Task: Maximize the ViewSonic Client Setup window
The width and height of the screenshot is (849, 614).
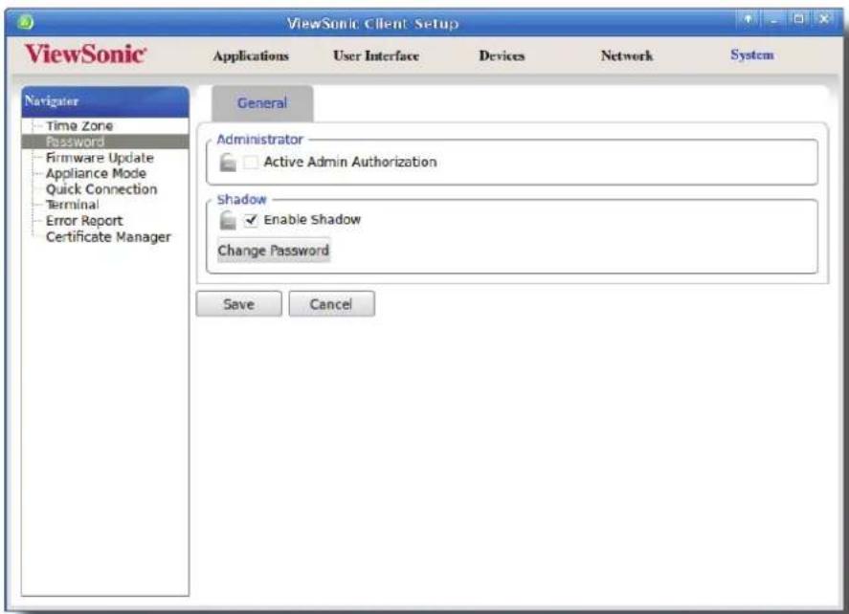Action: [798, 19]
